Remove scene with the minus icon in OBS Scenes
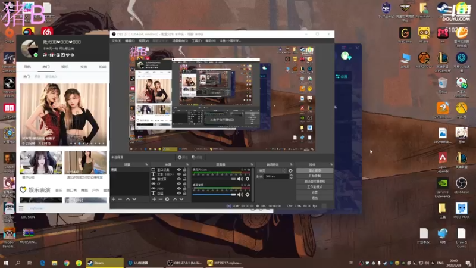 tap(120, 199)
